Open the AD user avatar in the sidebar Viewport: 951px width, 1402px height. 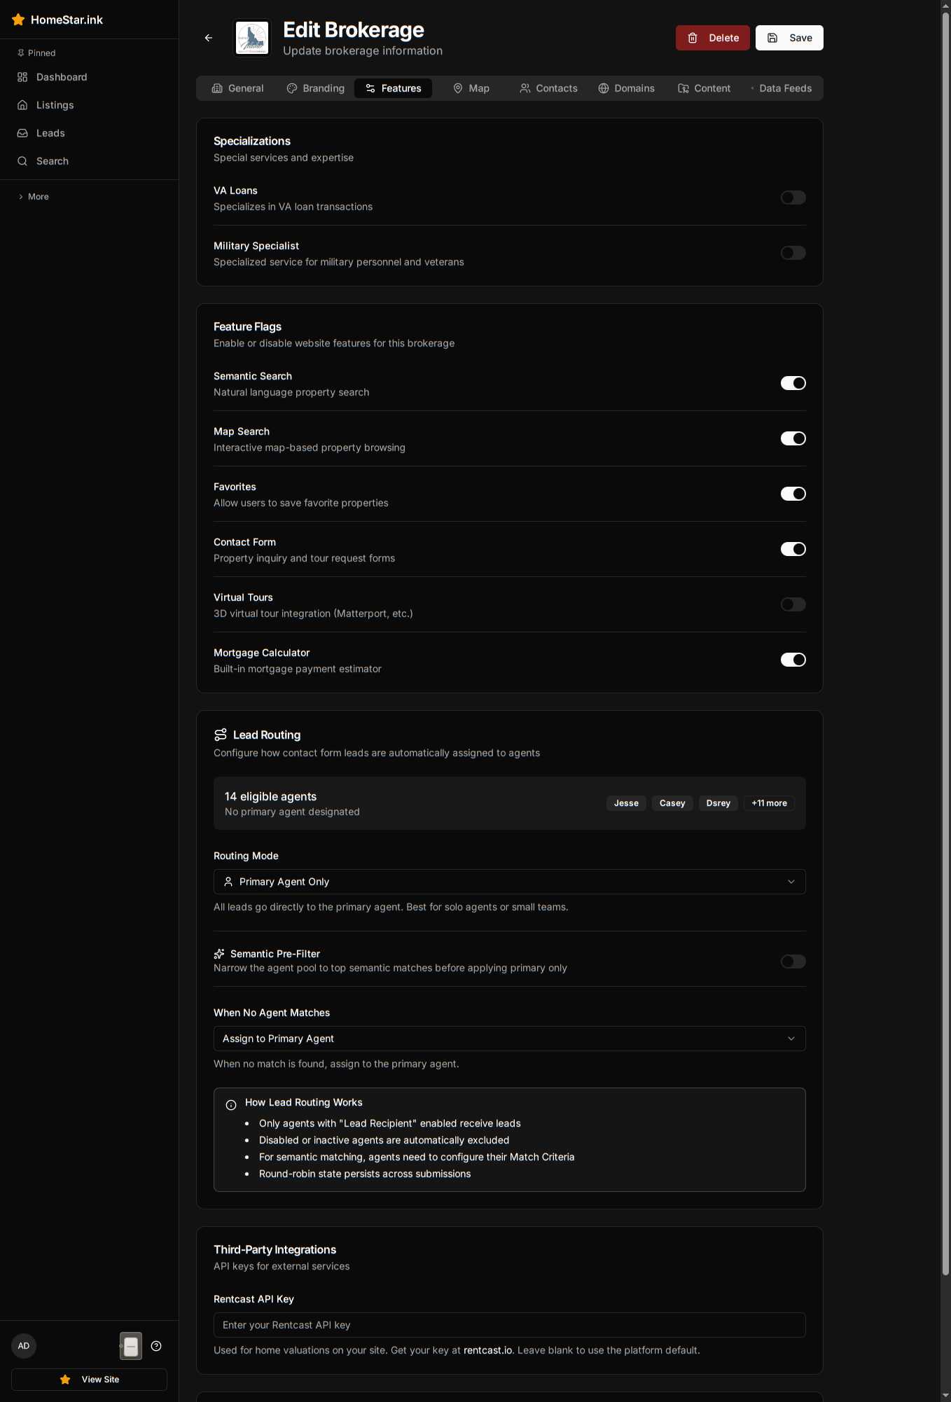[x=24, y=1345]
